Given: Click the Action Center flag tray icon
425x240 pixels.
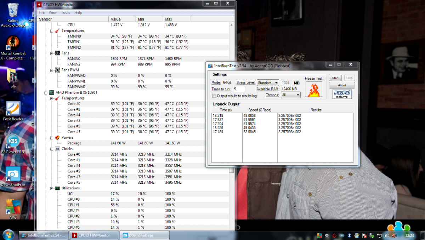Looking at the screenshot, I should [364, 235].
